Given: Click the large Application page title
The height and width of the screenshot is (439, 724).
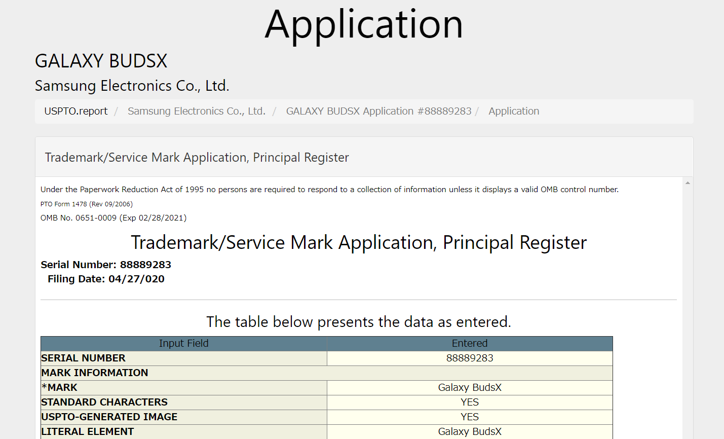Looking at the screenshot, I should coord(364,24).
